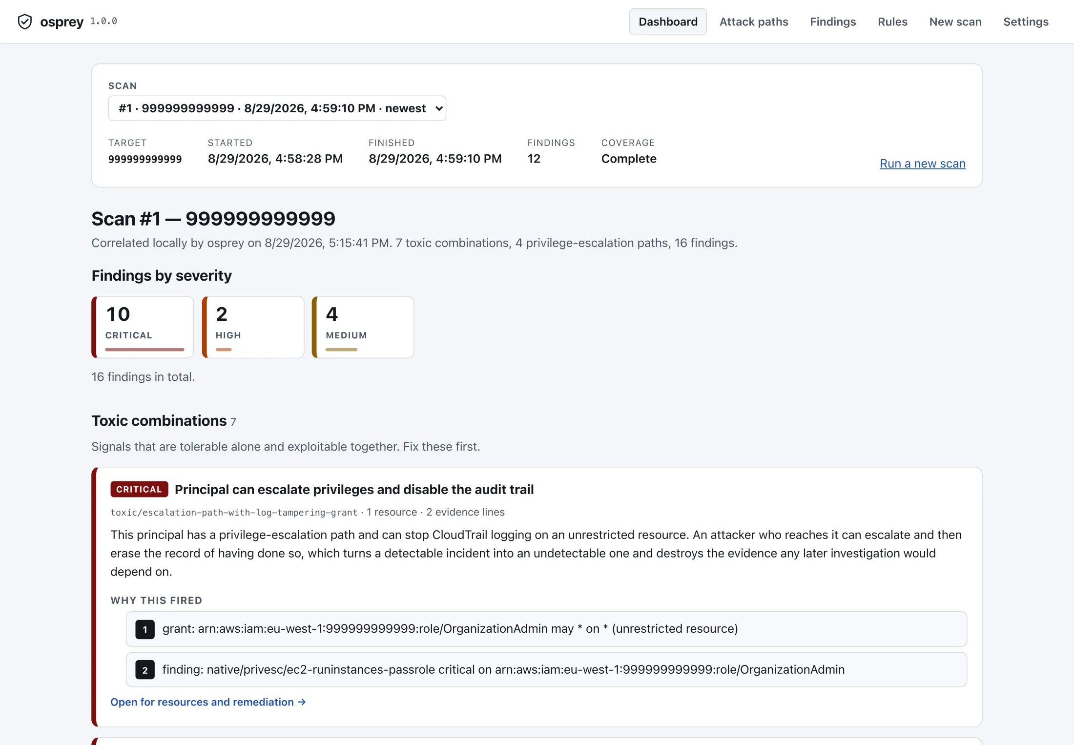Go to the Findings tab
The width and height of the screenshot is (1074, 745).
click(833, 21)
